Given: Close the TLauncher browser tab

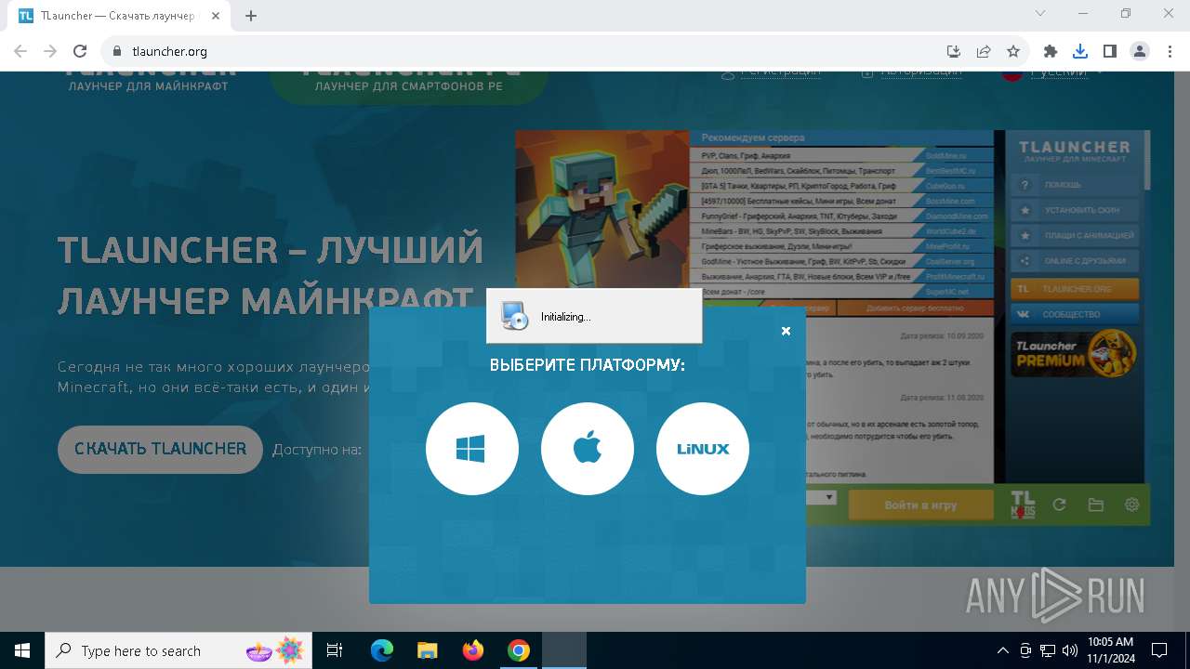Looking at the screenshot, I should [x=218, y=16].
